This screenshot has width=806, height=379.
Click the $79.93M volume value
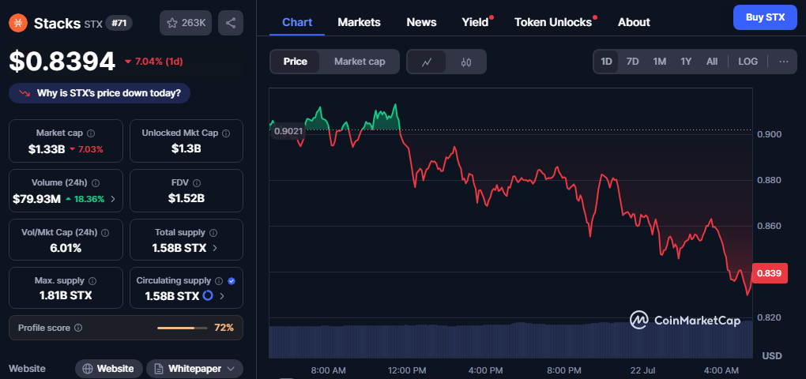tap(36, 199)
